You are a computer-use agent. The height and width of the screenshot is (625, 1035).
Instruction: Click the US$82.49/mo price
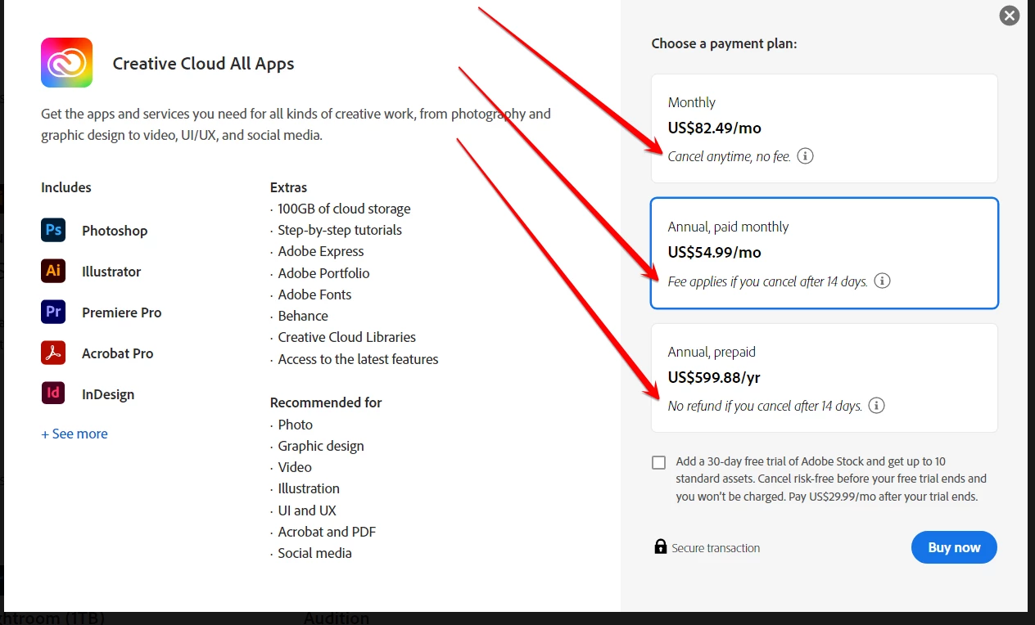[715, 128]
